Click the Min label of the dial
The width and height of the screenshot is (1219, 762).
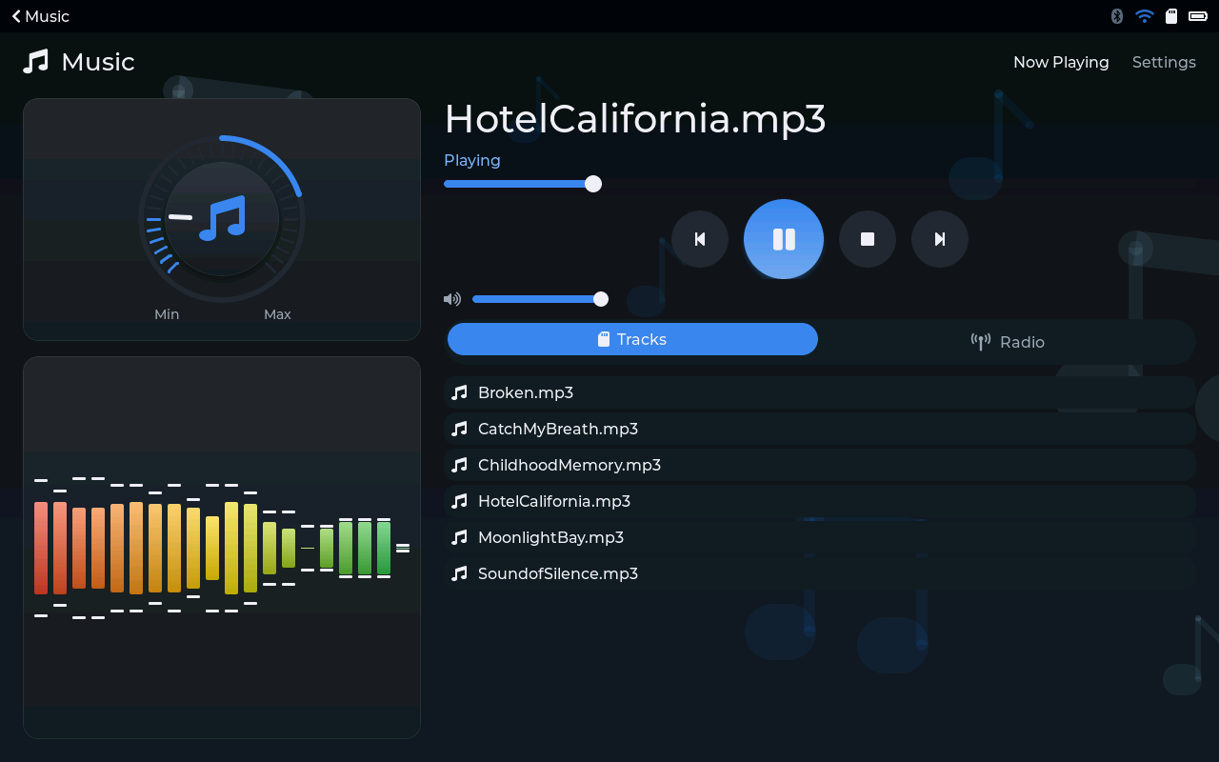[167, 314]
